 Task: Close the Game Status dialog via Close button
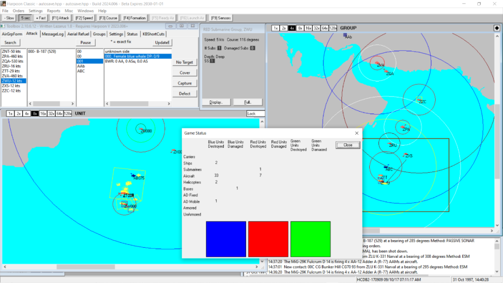point(348,145)
